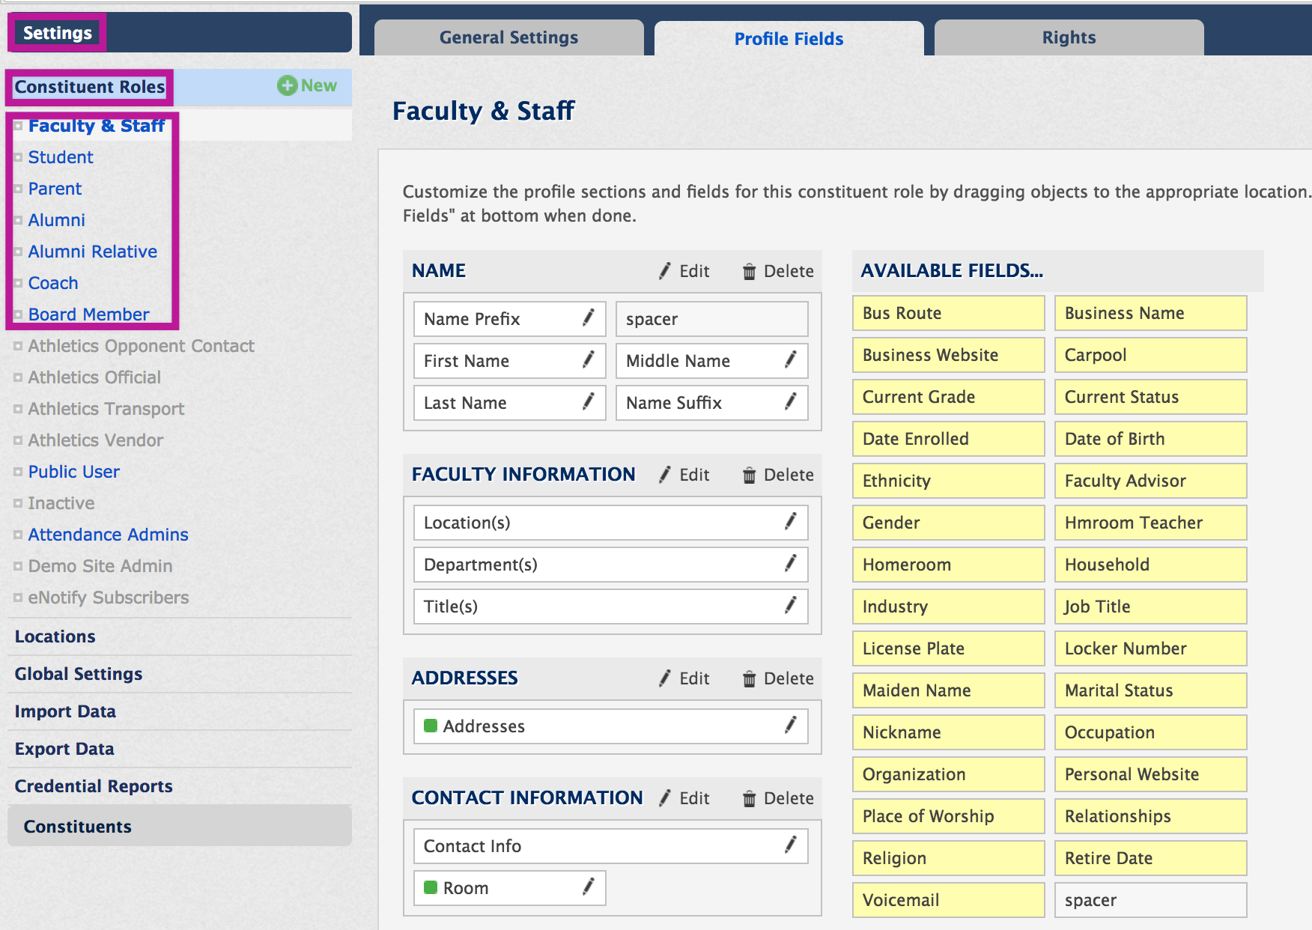Edit the Room field using its pencil icon
The height and width of the screenshot is (930, 1312).
tap(589, 888)
